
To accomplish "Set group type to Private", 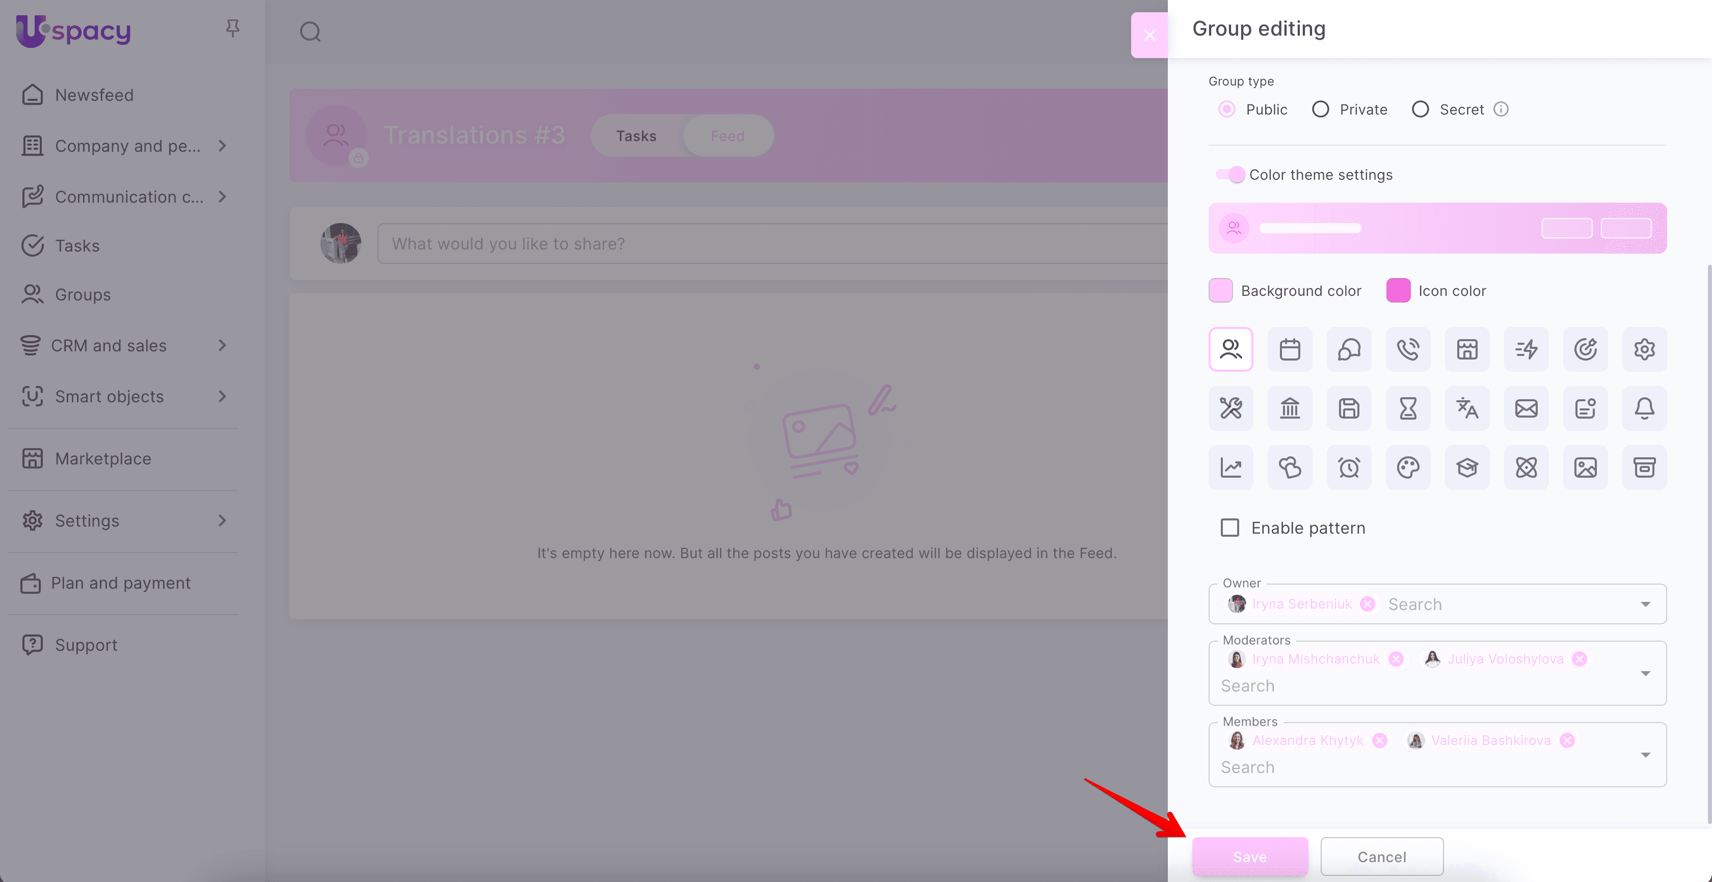I will tap(1321, 109).
